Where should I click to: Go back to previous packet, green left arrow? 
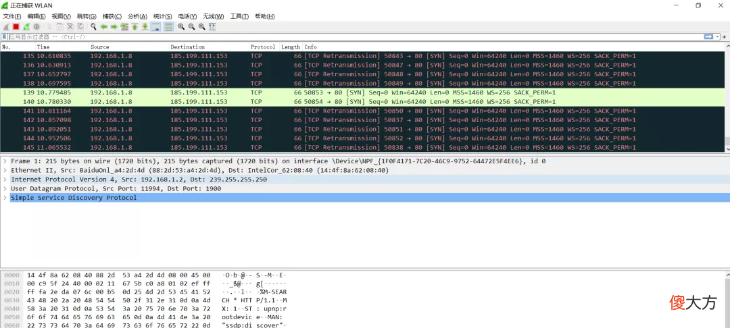104,27
